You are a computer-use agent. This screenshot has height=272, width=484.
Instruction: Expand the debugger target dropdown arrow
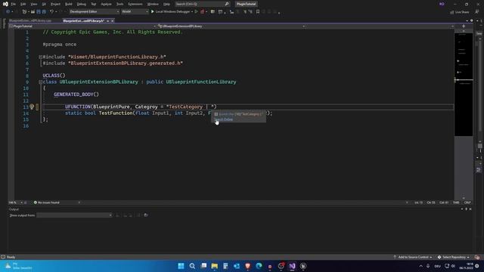[191, 12]
